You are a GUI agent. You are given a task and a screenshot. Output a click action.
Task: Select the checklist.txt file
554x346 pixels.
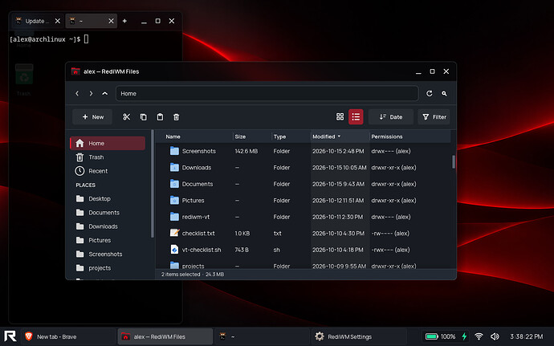(303, 234)
